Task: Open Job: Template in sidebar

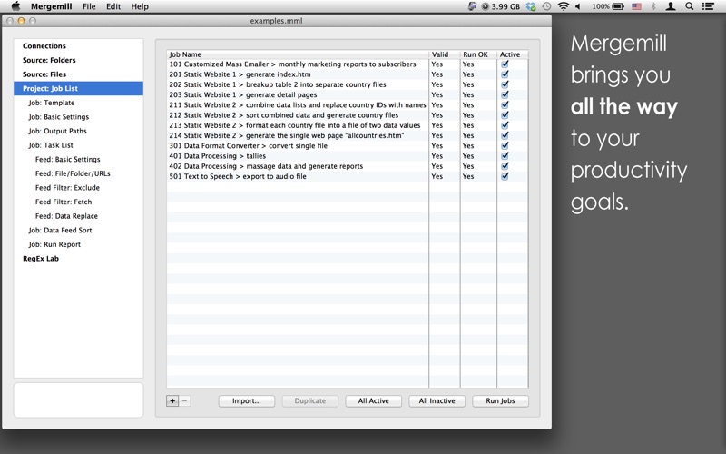Action: click(x=78, y=103)
